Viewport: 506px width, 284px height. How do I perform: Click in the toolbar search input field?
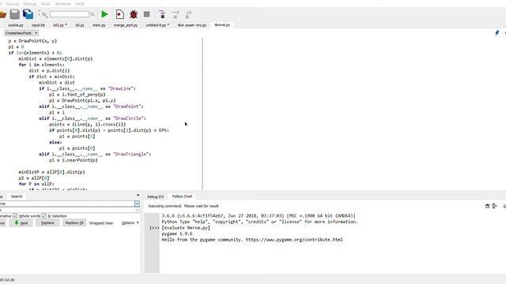point(70,14)
